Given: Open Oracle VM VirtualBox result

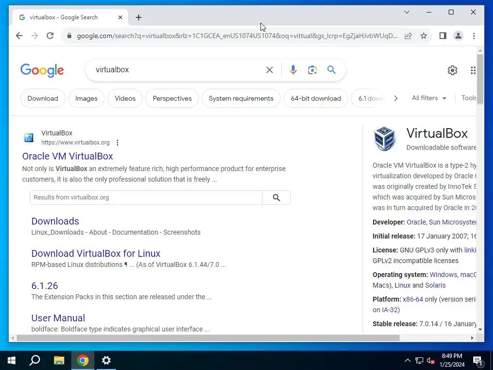Looking at the screenshot, I should click(67, 157).
